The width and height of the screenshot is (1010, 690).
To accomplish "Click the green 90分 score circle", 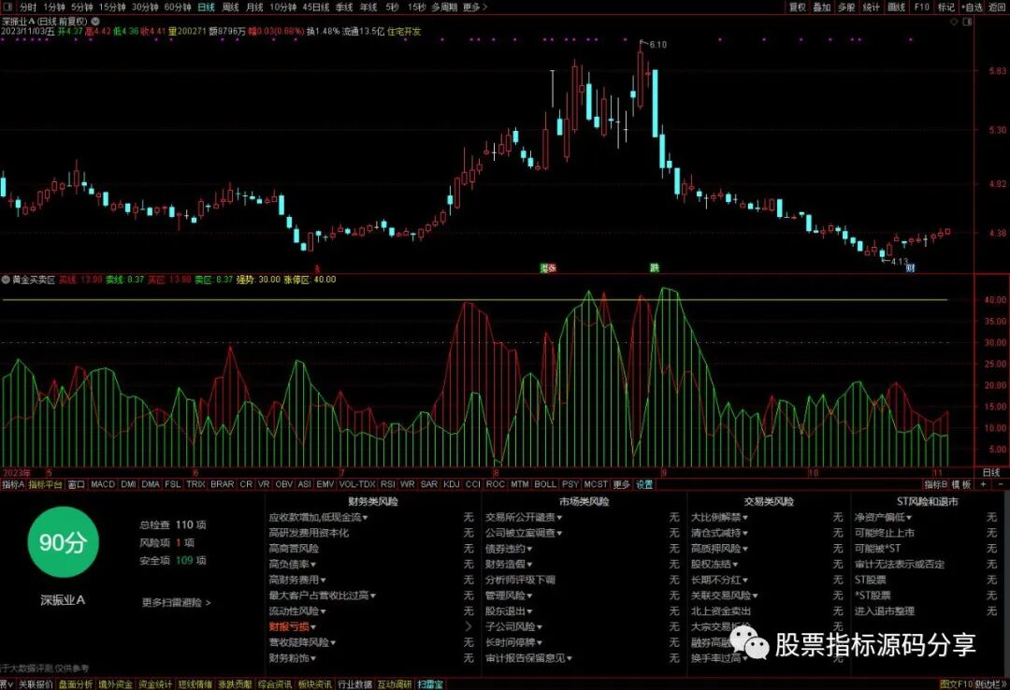I will point(63,542).
